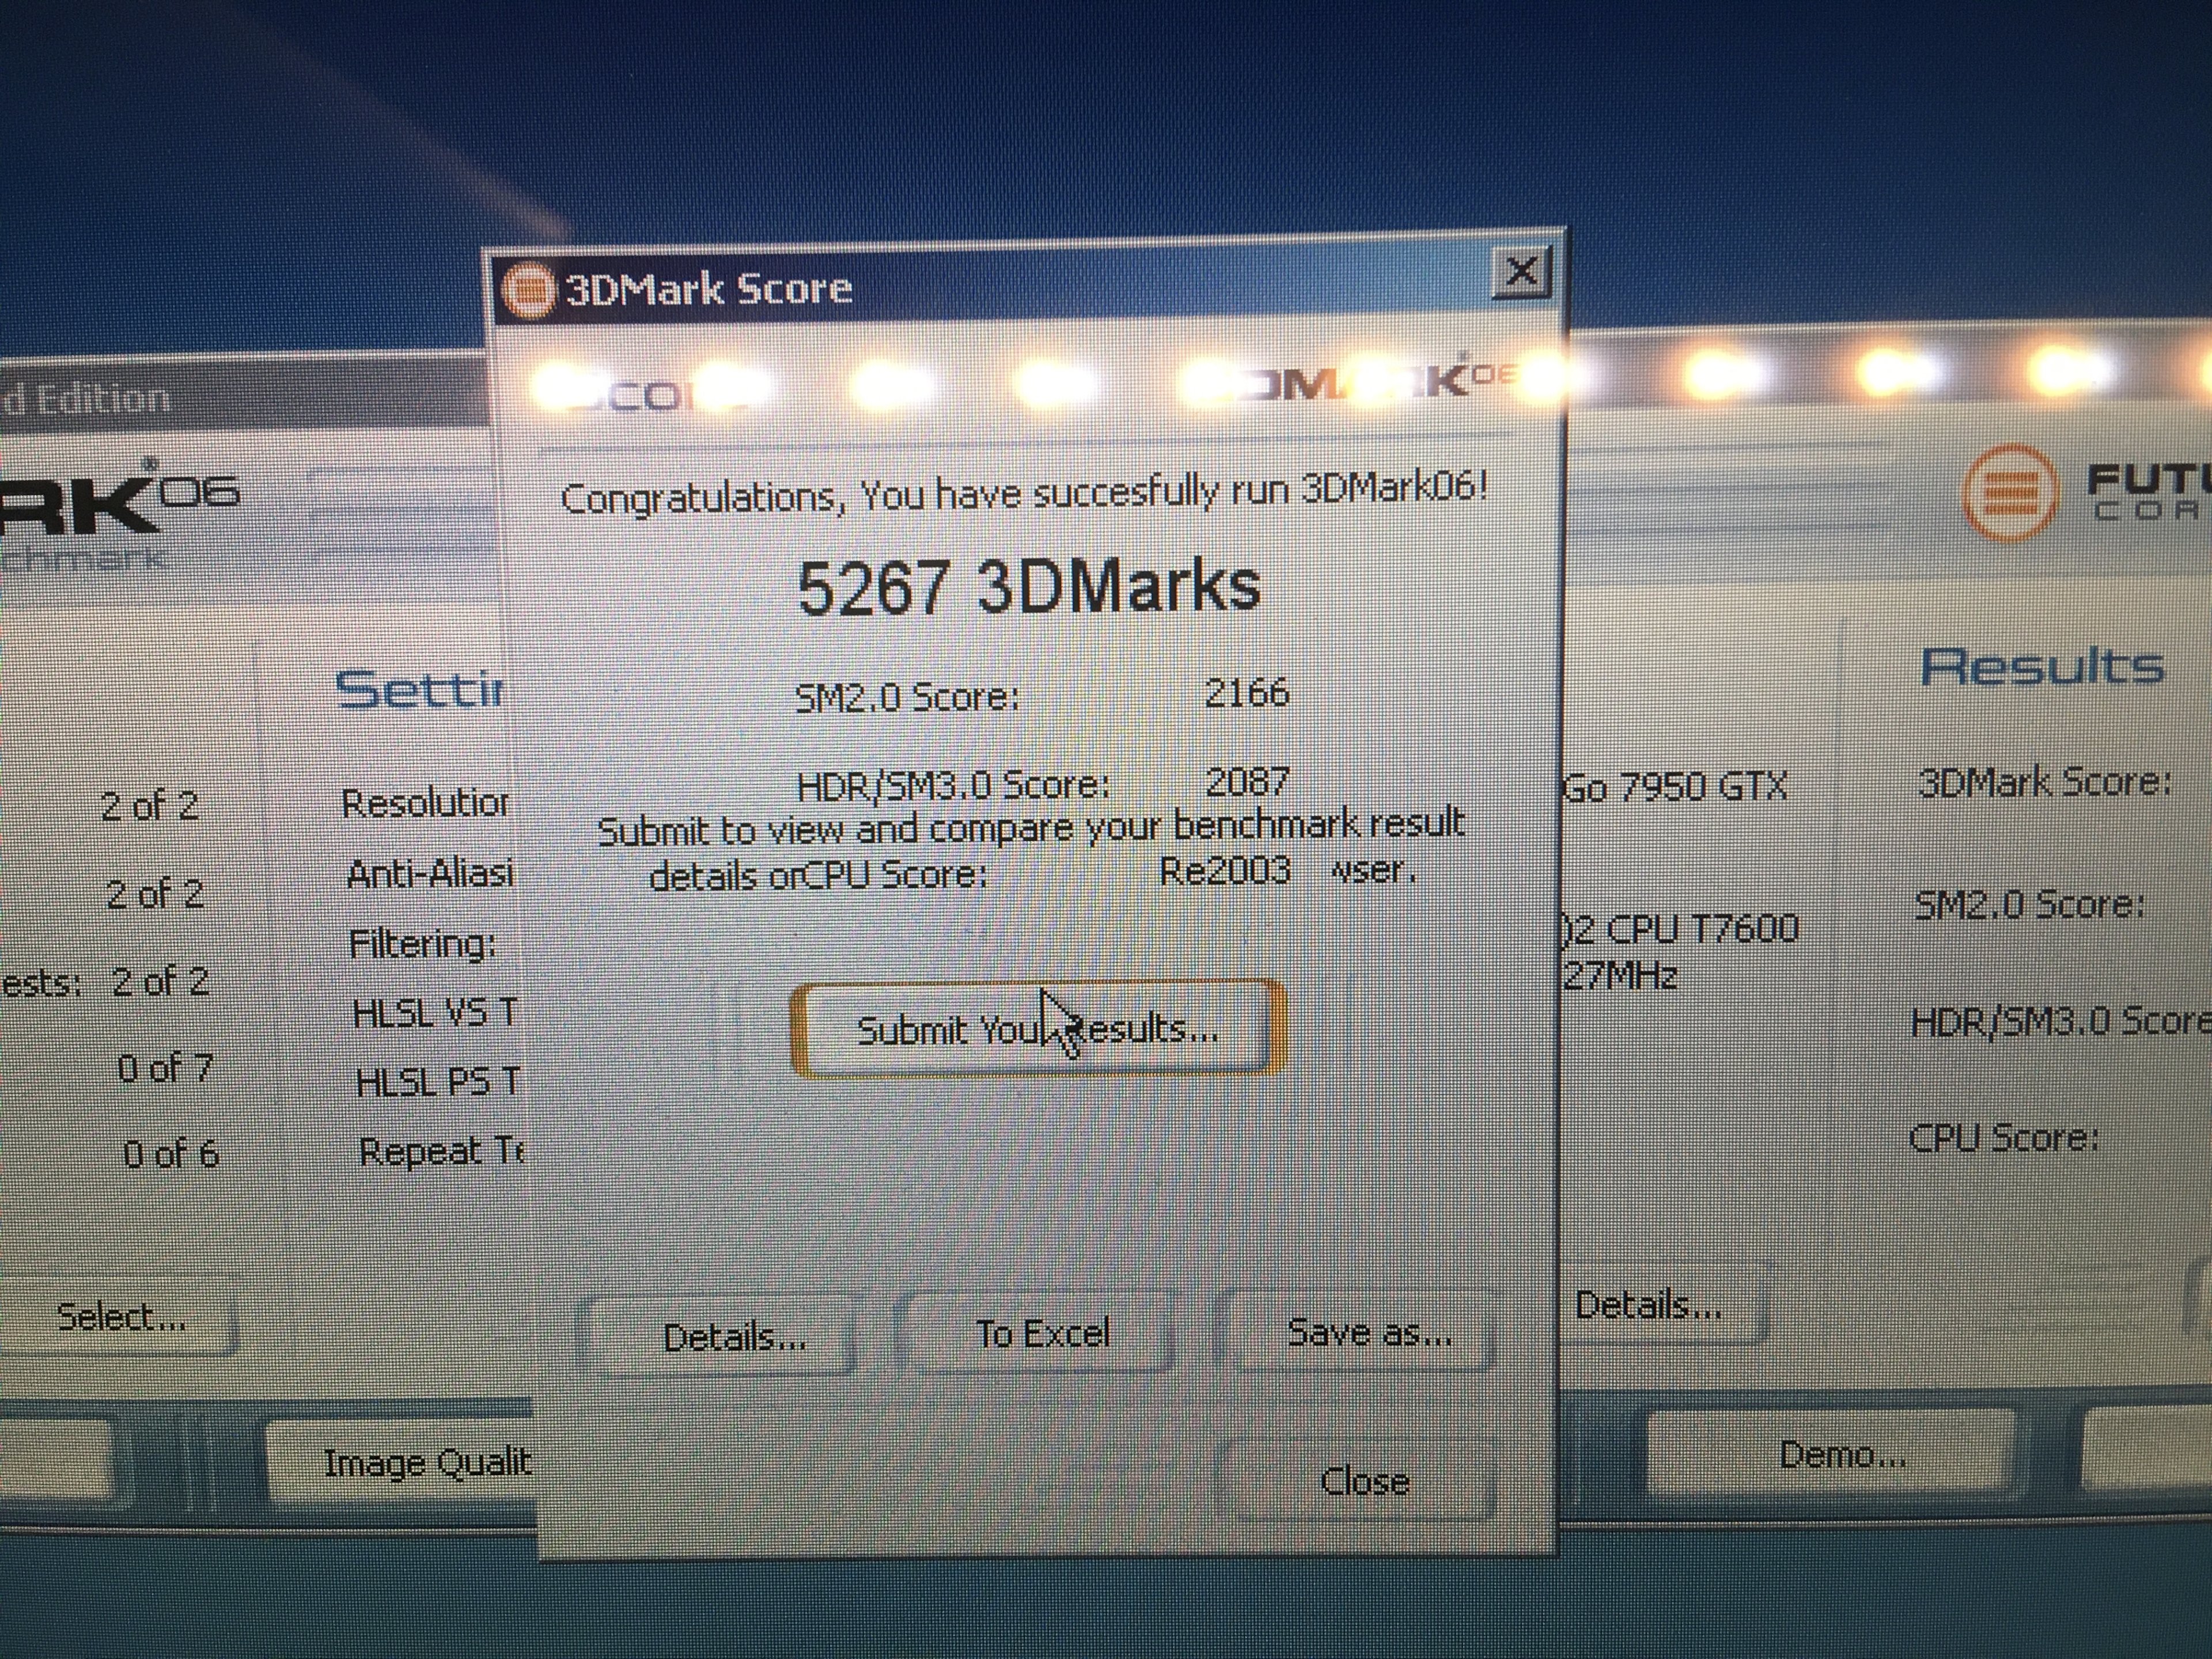Click the HDR/SM3.0 Score value 2087
Viewport: 2212px width, 1659px height.
(x=1247, y=781)
